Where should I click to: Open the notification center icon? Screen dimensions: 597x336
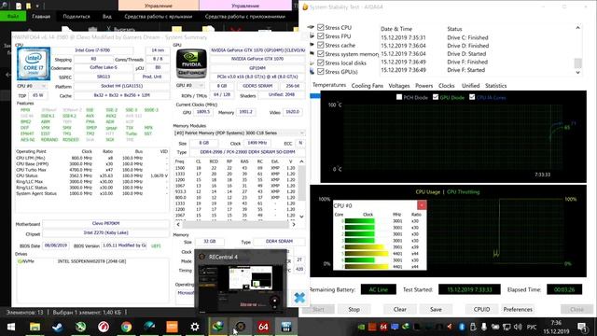coord(582,327)
